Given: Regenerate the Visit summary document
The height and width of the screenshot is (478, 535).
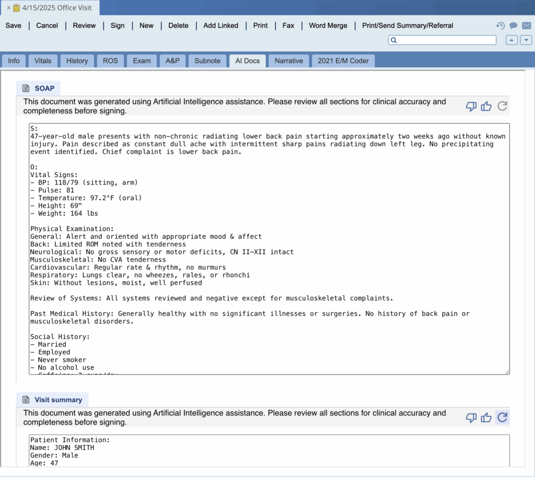Looking at the screenshot, I should coord(502,417).
